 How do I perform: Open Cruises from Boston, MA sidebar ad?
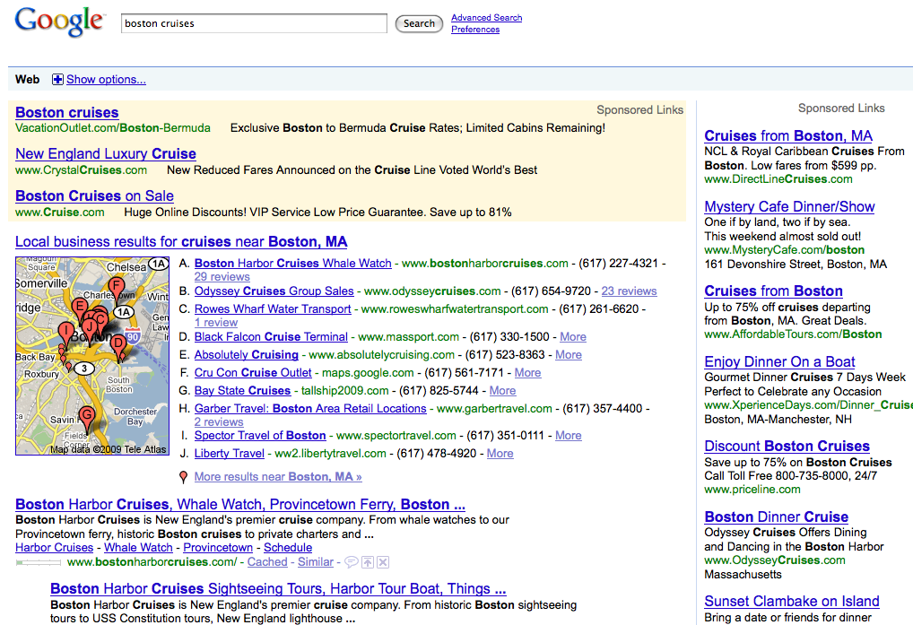788,135
